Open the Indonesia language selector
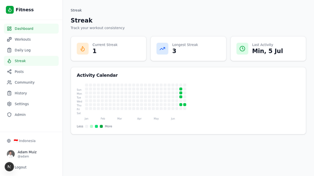Viewport: 314px width, 176px height. point(31,141)
